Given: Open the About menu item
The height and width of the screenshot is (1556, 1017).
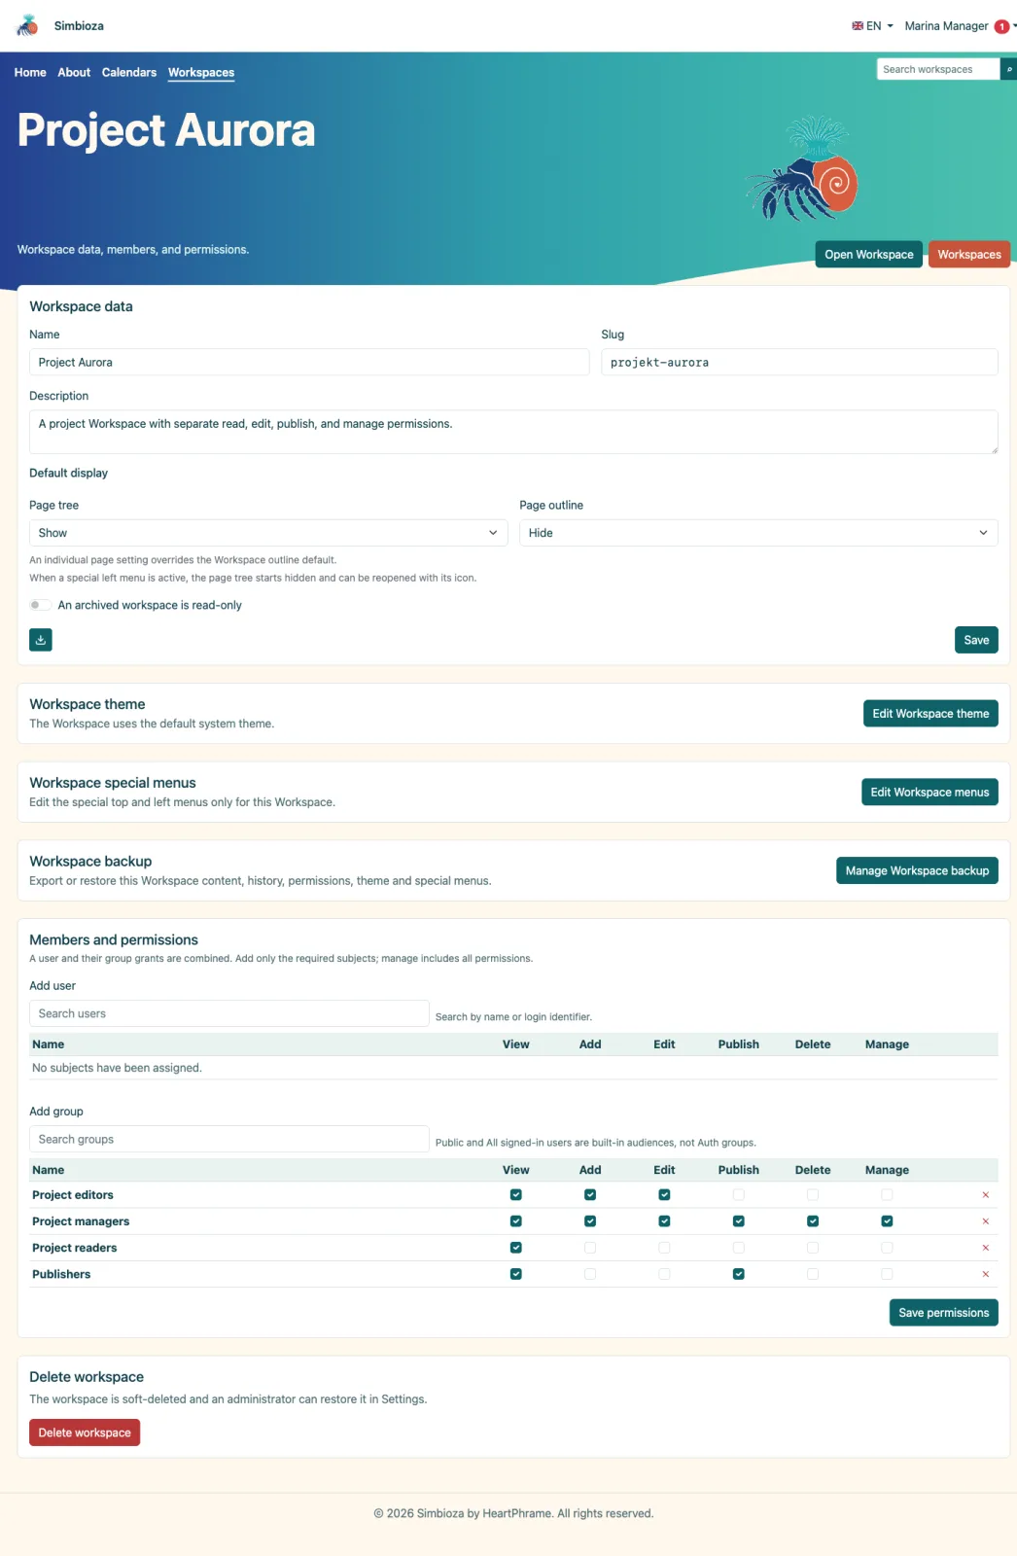Looking at the screenshot, I should click(74, 73).
